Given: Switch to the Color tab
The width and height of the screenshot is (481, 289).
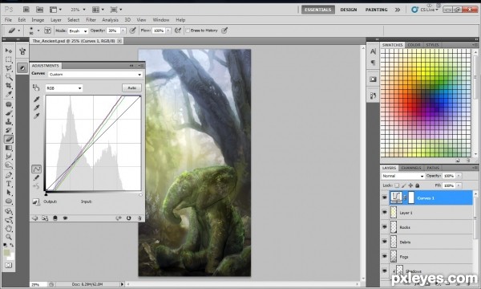Looking at the screenshot, I should 414,45.
